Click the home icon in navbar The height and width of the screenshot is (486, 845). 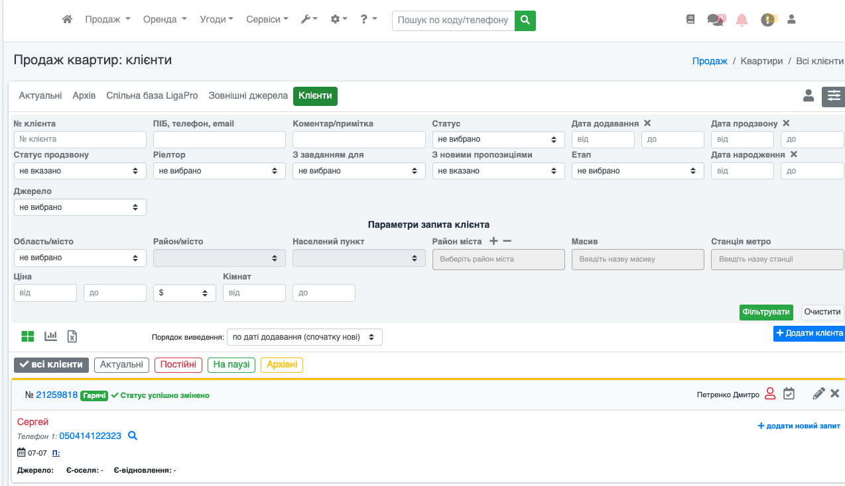pos(67,20)
